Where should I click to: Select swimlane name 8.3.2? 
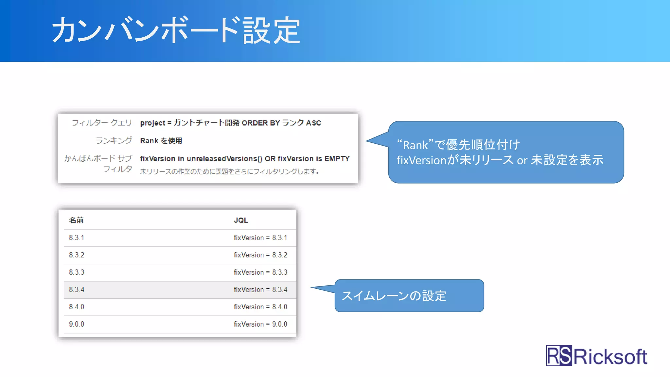pos(77,255)
